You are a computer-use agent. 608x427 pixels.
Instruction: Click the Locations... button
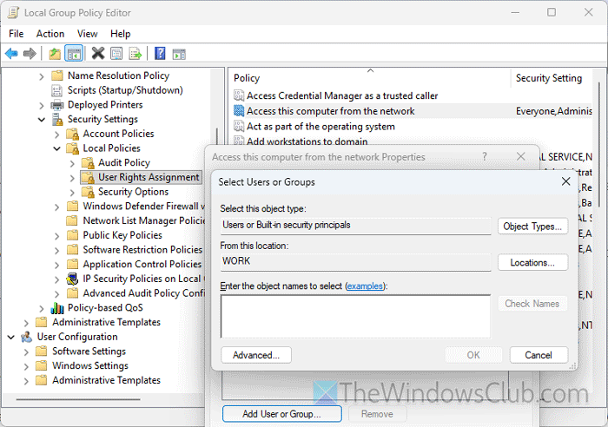532,263
